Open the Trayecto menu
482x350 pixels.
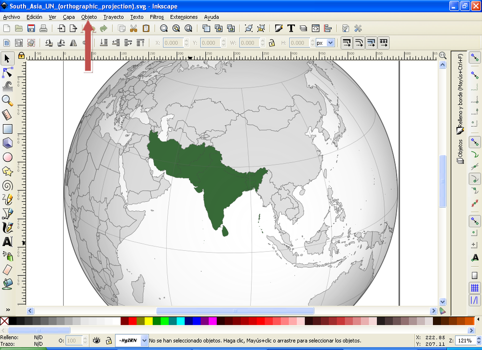113,17
